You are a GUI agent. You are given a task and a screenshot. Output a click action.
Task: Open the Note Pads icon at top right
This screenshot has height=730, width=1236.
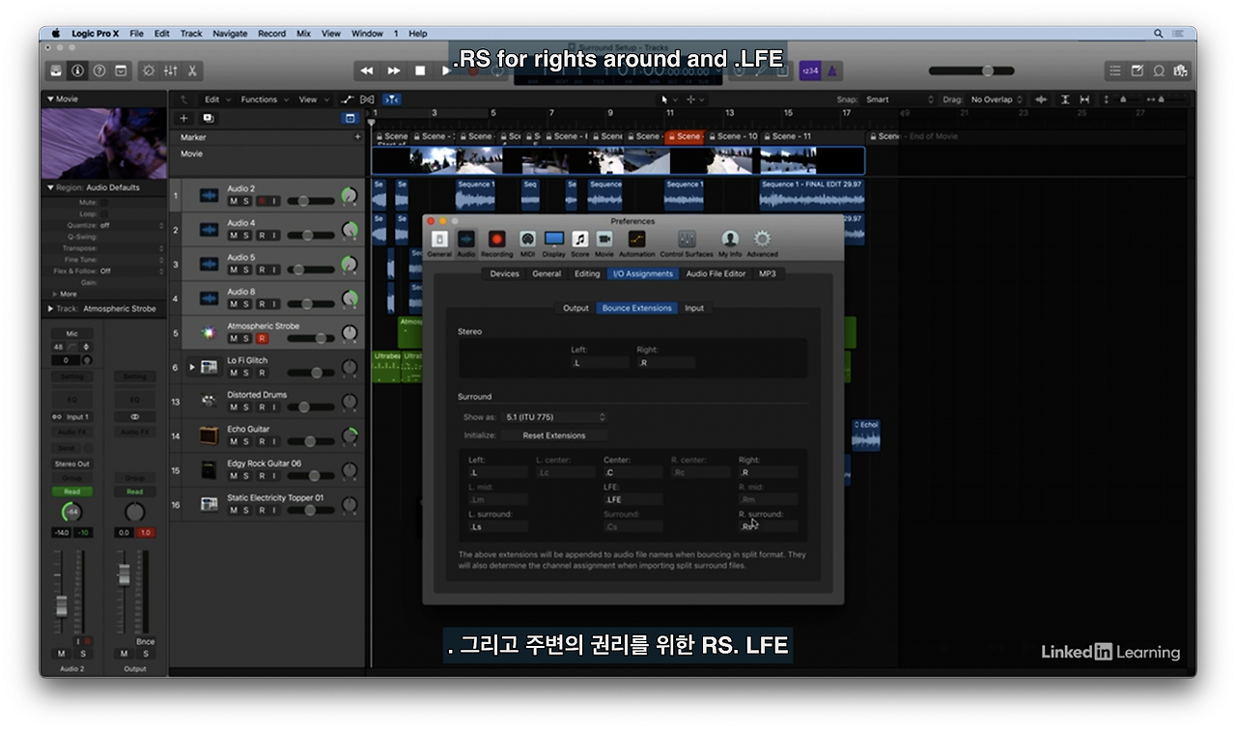click(x=1137, y=70)
